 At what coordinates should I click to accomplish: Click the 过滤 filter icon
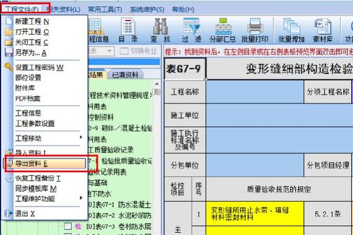point(191,30)
